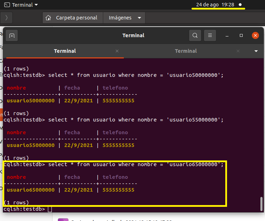Click Terminal window title text

(133, 35)
